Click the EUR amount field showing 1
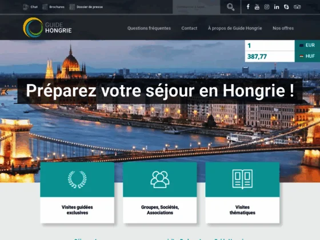This screenshot has width=320, height=240. tap(270, 45)
